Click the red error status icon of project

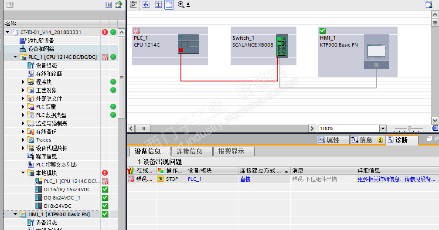(x=105, y=32)
